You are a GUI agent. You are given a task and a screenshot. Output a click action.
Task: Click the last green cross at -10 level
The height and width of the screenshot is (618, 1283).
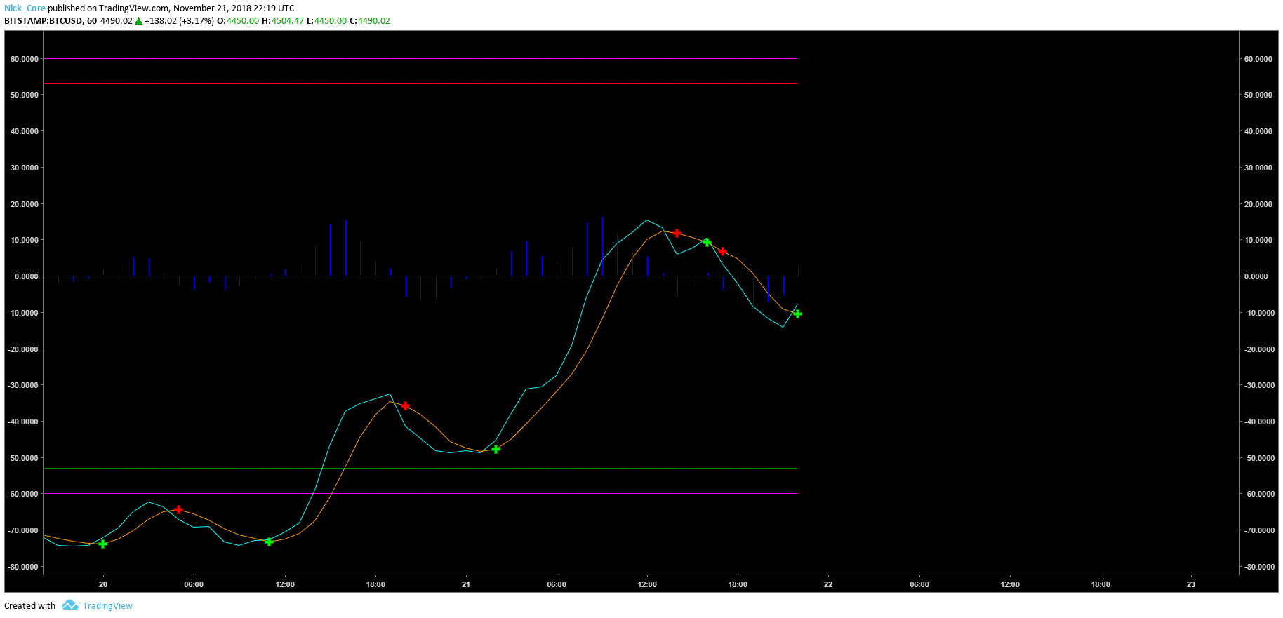point(797,314)
